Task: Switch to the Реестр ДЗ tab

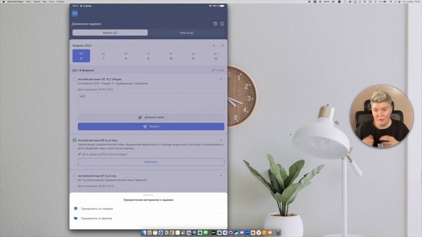Action: pyautogui.click(x=187, y=33)
